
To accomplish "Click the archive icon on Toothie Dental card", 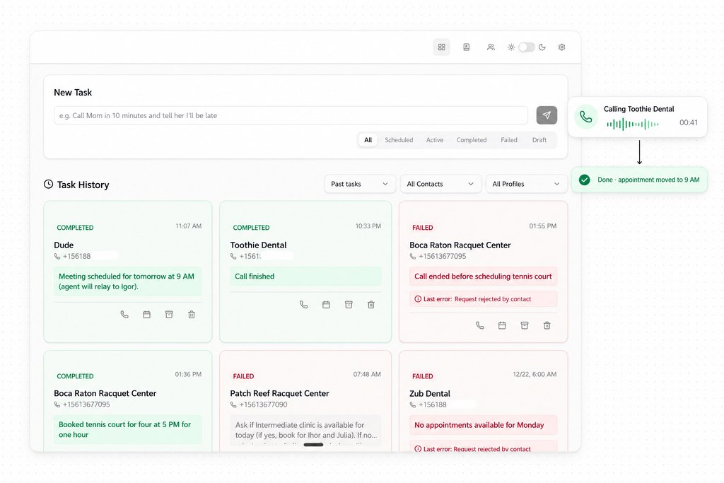I will [x=349, y=305].
